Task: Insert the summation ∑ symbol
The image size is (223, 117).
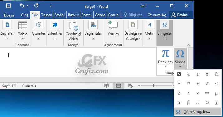Action: point(216,103)
